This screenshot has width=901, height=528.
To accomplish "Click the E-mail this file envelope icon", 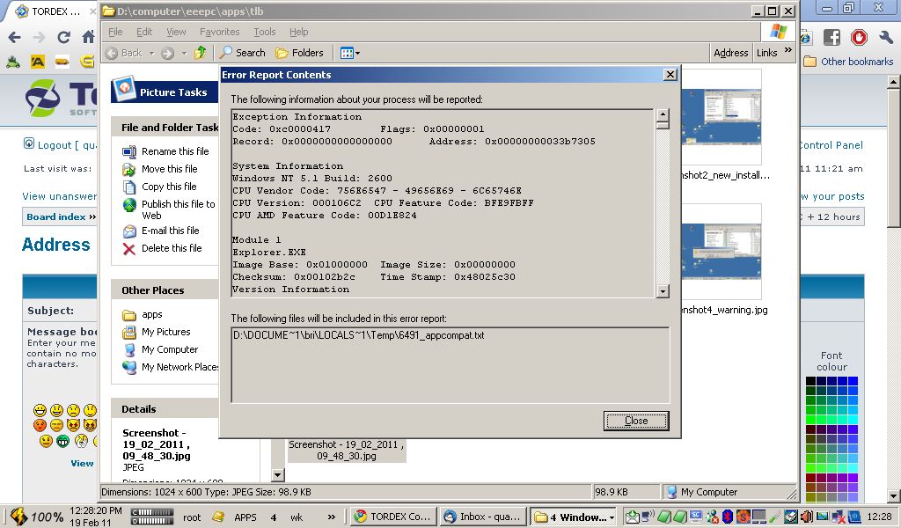I will click(x=129, y=231).
